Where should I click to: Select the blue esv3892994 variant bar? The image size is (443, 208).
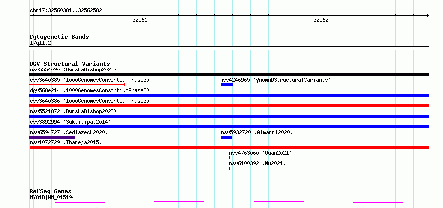pyautogui.click(x=229, y=127)
